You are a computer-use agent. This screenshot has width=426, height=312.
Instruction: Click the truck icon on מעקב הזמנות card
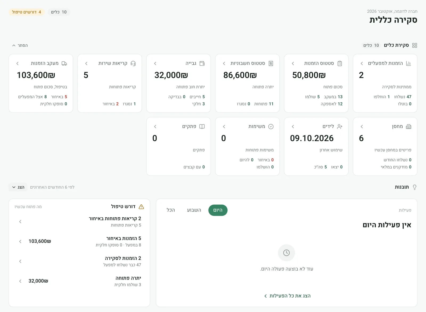[64, 64]
